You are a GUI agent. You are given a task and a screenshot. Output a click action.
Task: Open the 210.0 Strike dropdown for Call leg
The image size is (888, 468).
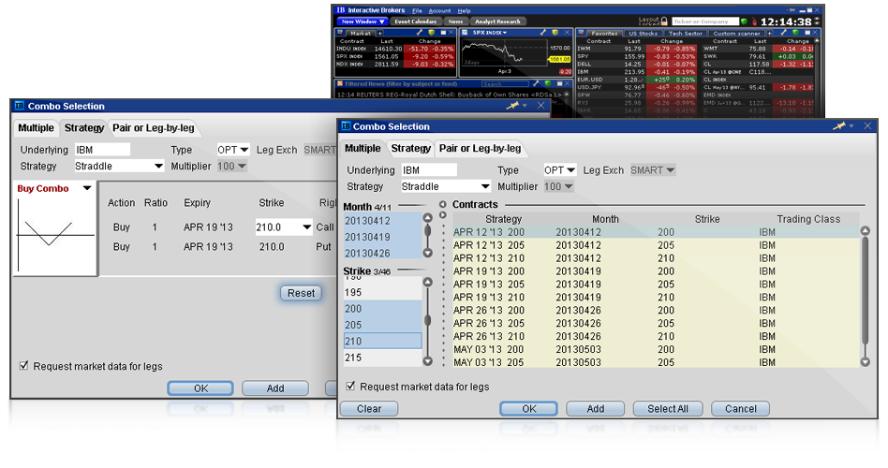click(306, 227)
